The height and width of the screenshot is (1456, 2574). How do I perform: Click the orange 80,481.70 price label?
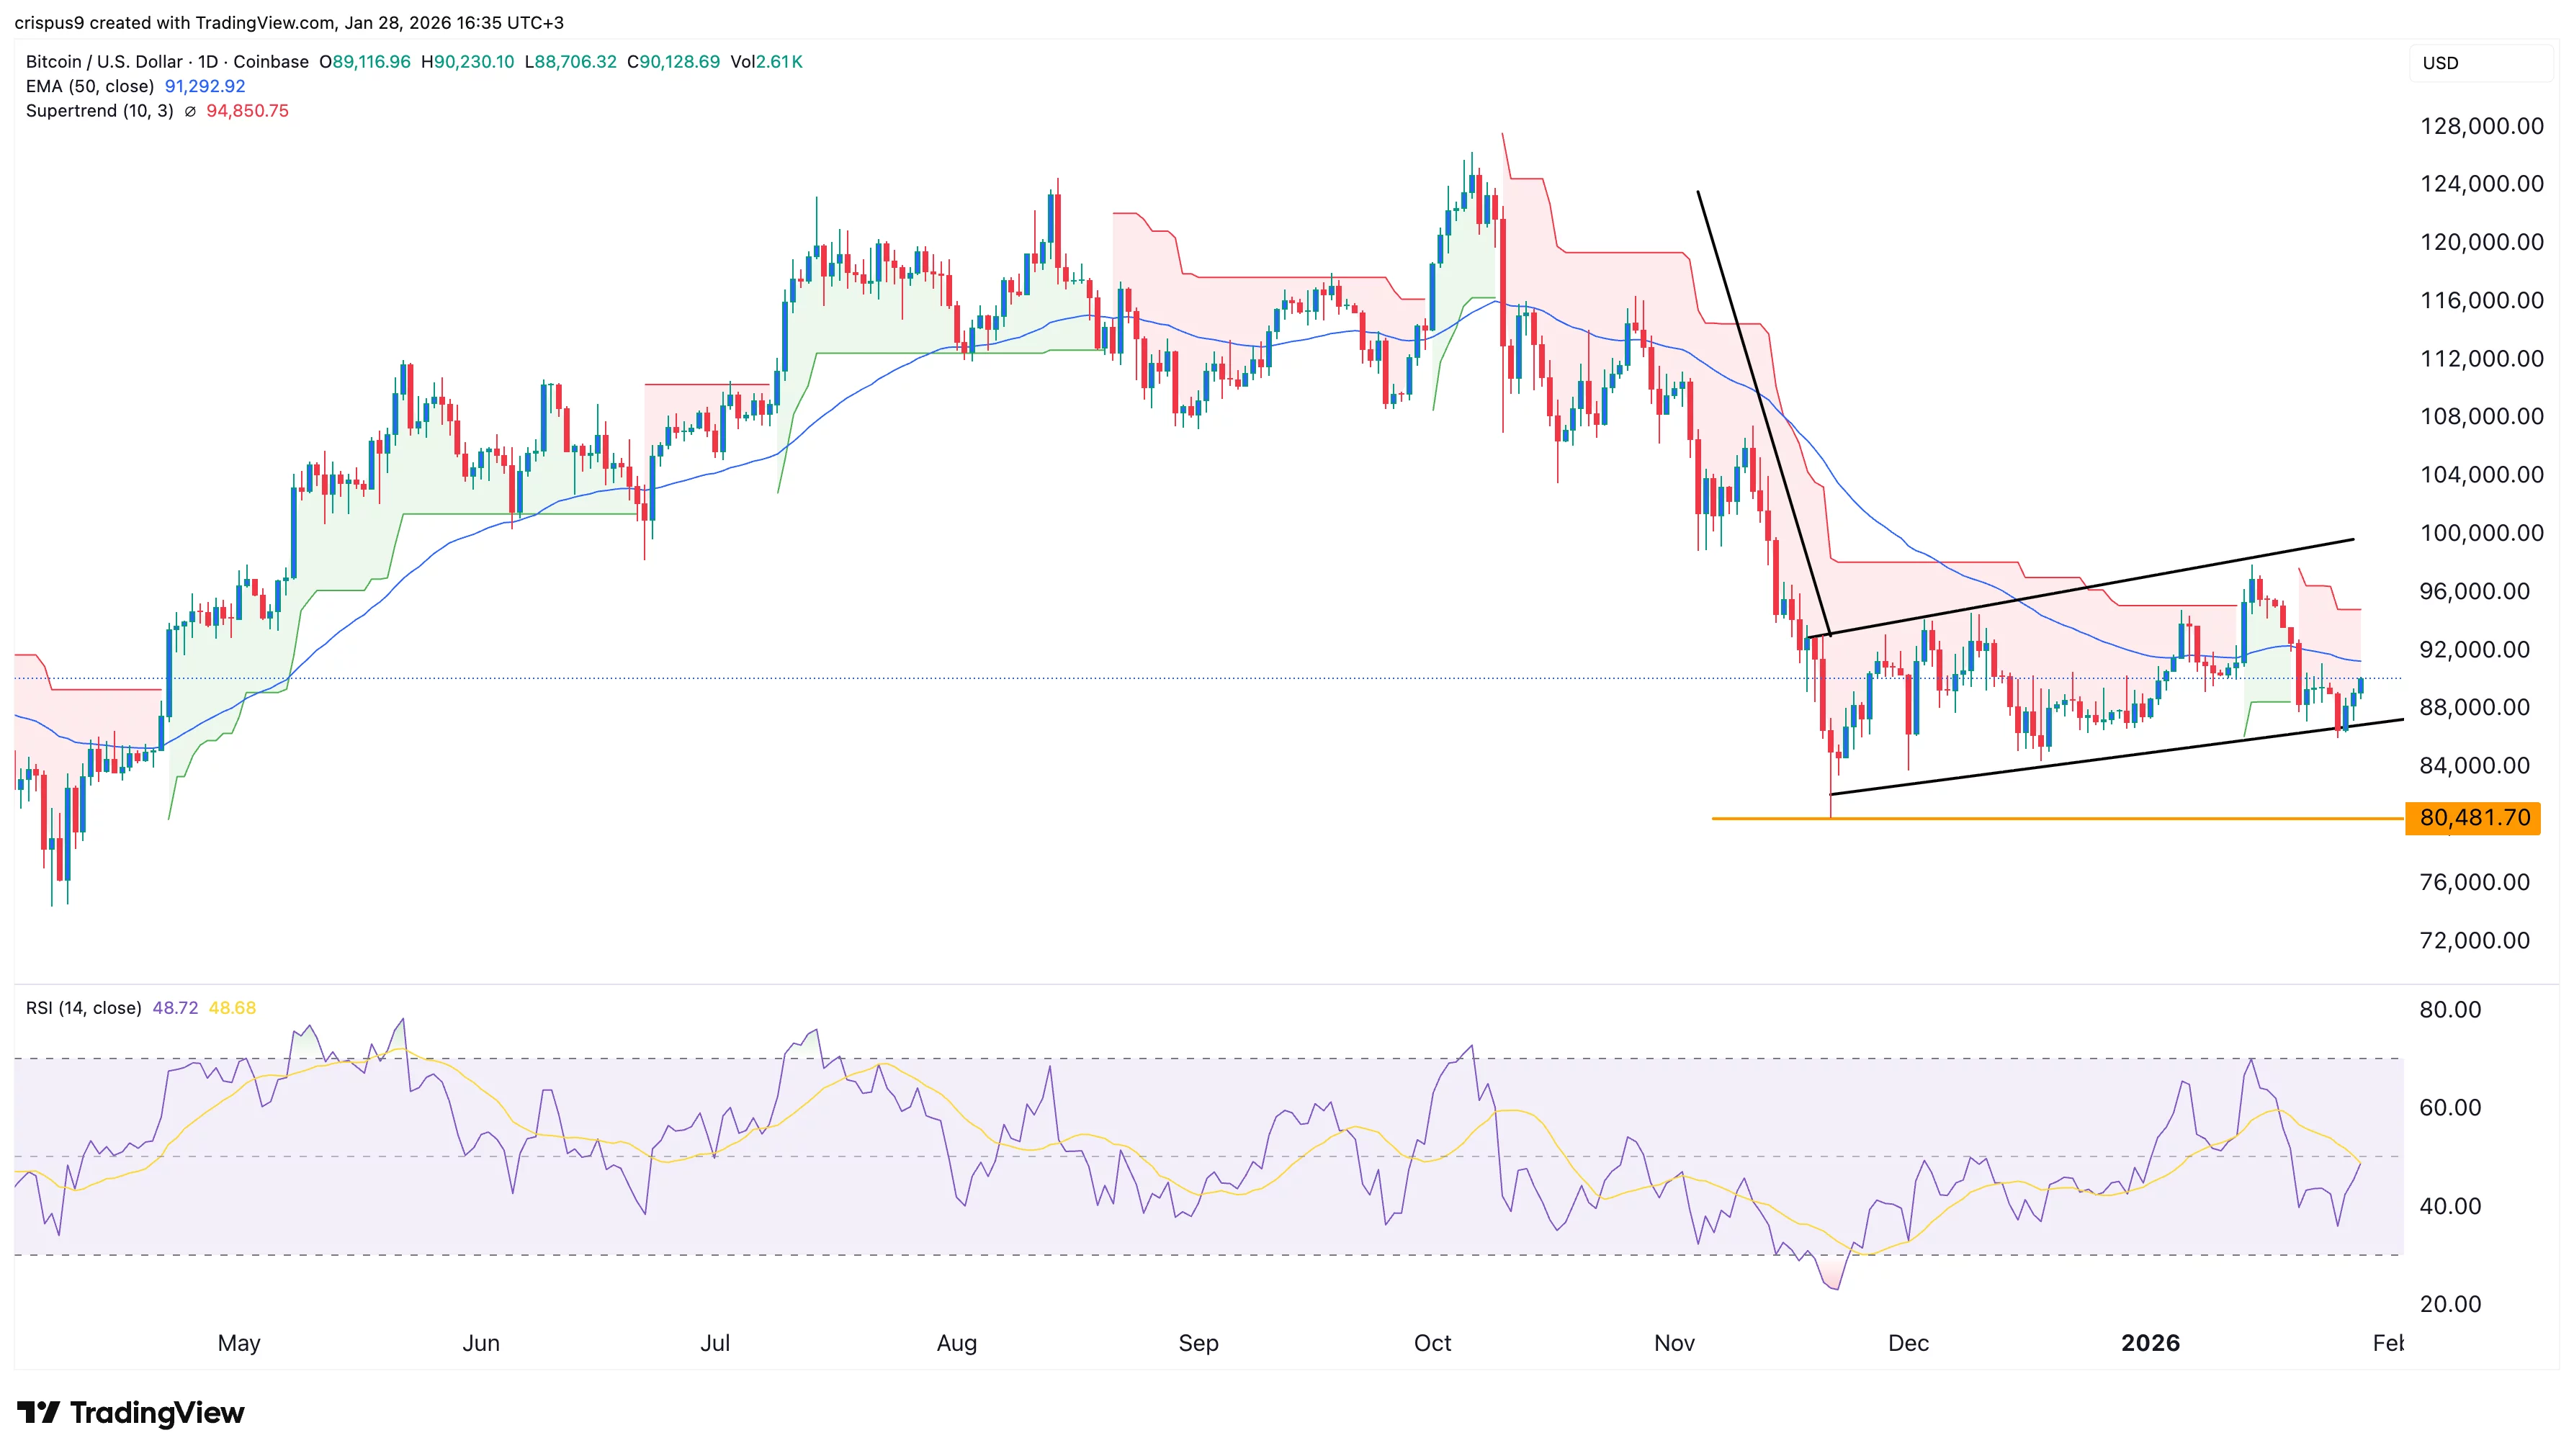click(2473, 818)
